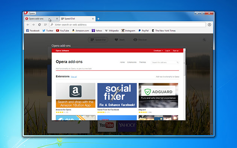Open the Speed Dial grid icon in toolbar
Screen dimensions: 237x148
pyautogui.click(x=46, y=24)
